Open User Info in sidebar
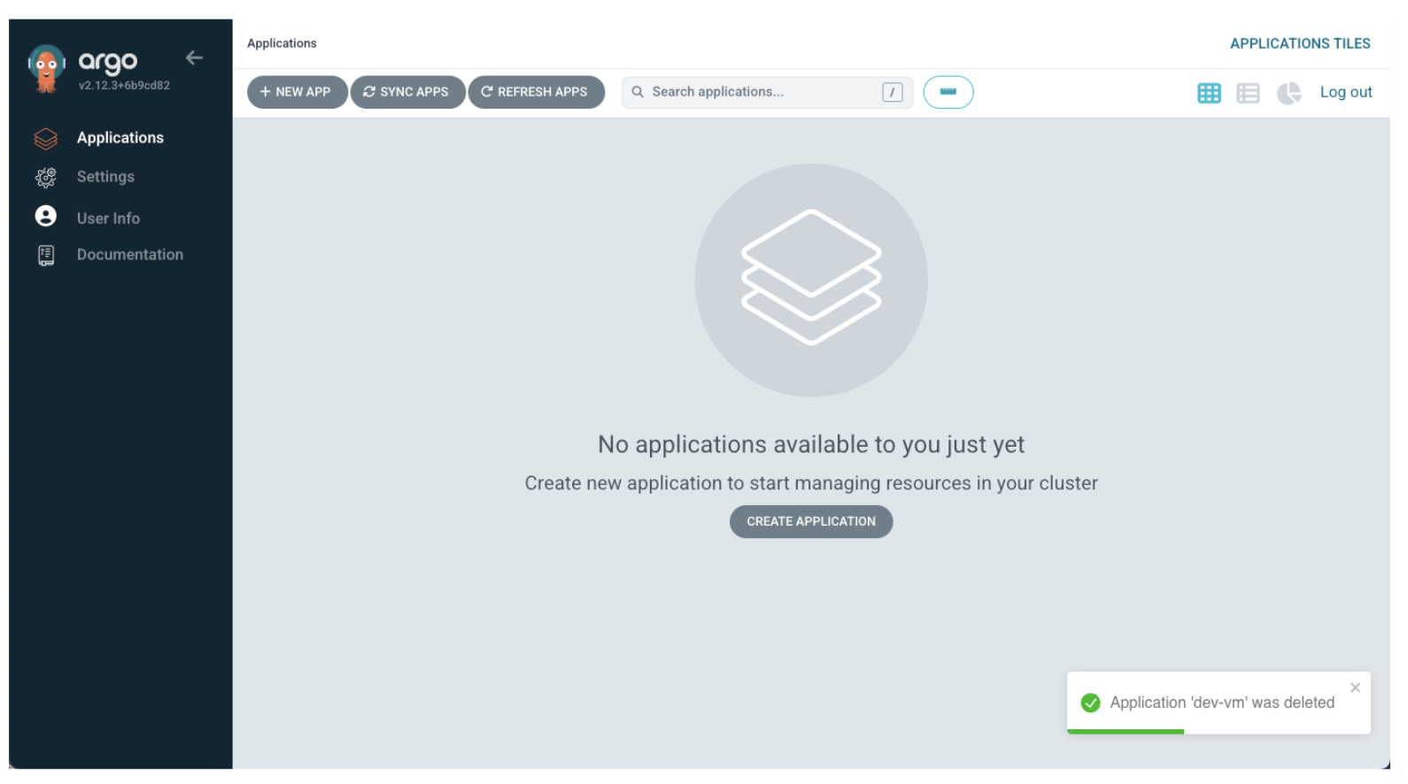Image resolution: width=1408 pixels, height=784 pixels. point(108,219)
